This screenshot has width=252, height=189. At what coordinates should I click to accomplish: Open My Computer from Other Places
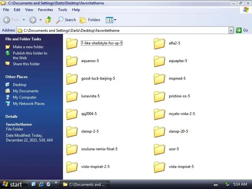(x=25, y=97)
